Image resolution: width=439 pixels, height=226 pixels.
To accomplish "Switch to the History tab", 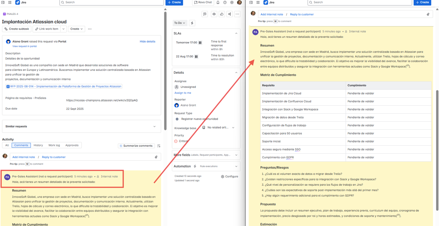I will coord(38,145).
